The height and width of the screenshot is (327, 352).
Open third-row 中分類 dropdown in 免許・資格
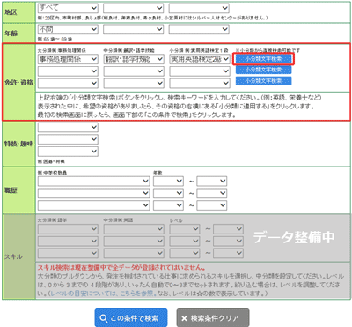pos(134,83)
